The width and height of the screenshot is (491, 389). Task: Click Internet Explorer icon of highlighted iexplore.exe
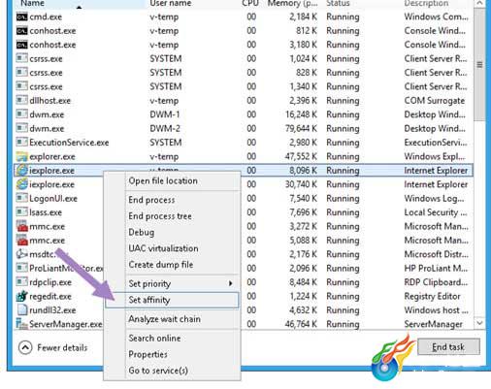click(x=21, y=170)
